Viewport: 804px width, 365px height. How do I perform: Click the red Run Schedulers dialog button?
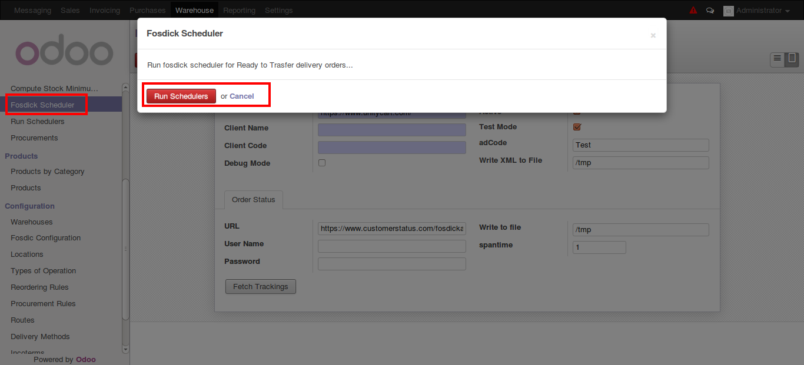[181, 96]
